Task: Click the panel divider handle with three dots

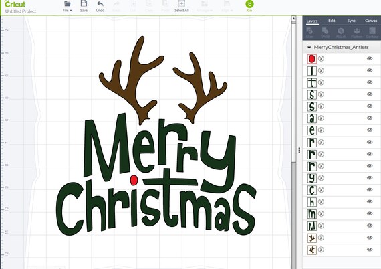Action: pyautogui.click(x=299, y=150)
